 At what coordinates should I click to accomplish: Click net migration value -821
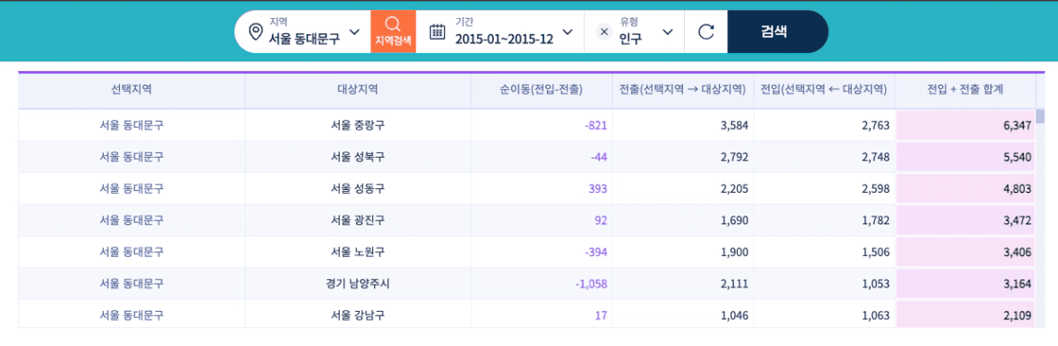pos(597,125)
